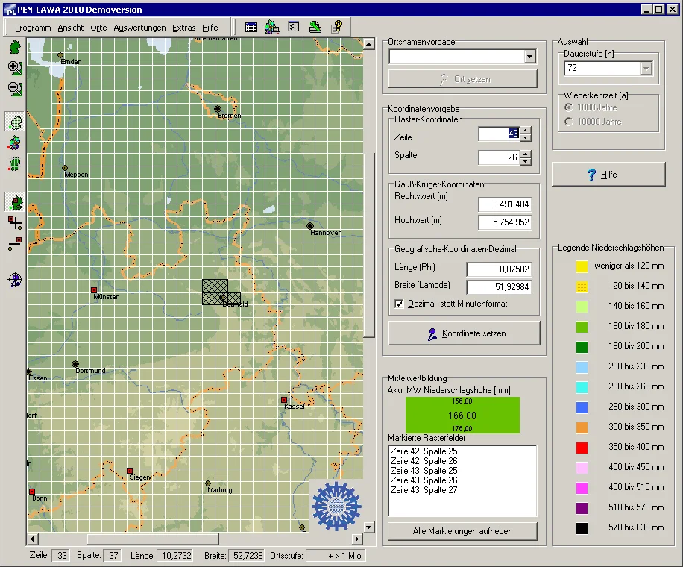Click the map scroll up arrow
The width and height of the screenshot is (683, 567).
[x=369, y=43]
